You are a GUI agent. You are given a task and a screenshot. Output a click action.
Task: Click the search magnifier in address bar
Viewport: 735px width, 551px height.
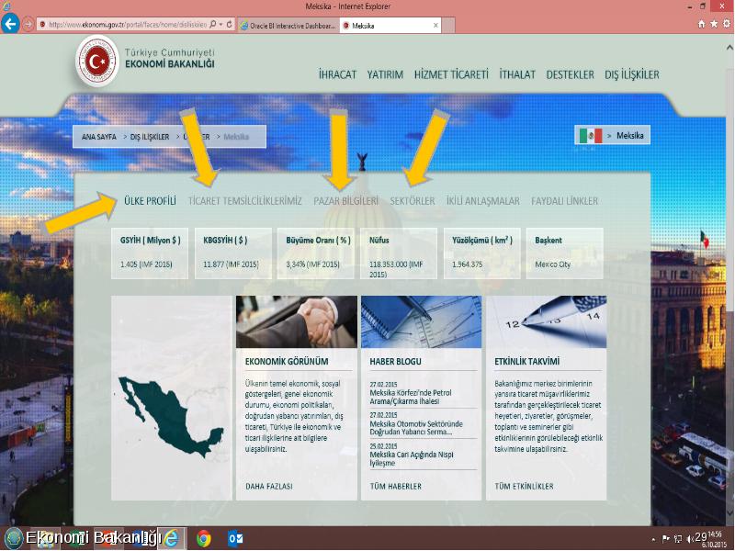pos(213,24)
